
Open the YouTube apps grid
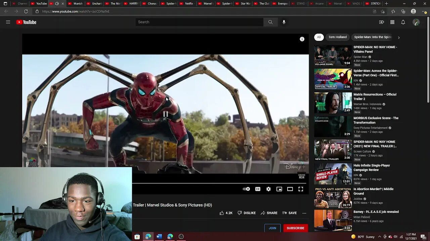pyautogui.click(x=392, y=22)
